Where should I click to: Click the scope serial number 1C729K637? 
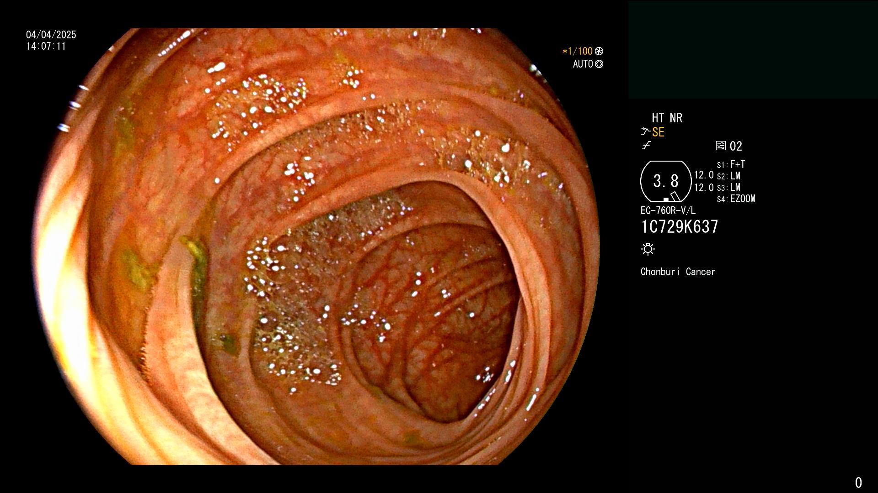pyautogui.click(x=680, y=227)
